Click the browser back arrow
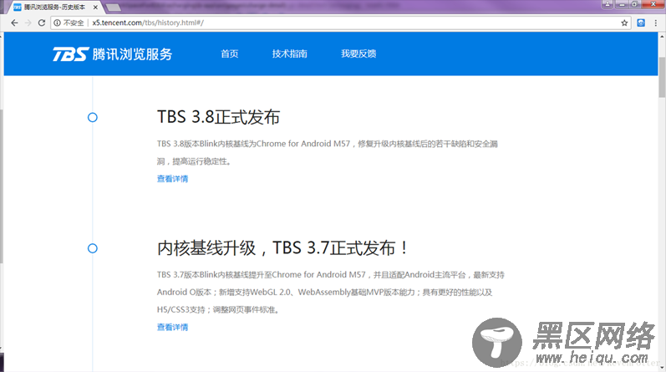This screenshot has width=666, height=372. tap(13, 23)
